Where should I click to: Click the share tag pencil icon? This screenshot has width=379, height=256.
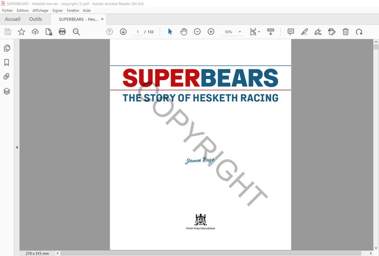[331, 31]
